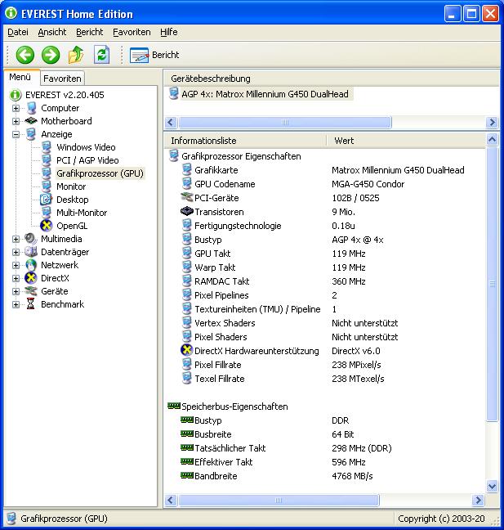Click the value MGA-G450 Condor
The width and height of the screenshot is (504, 530).
click(x=368, y=184)
